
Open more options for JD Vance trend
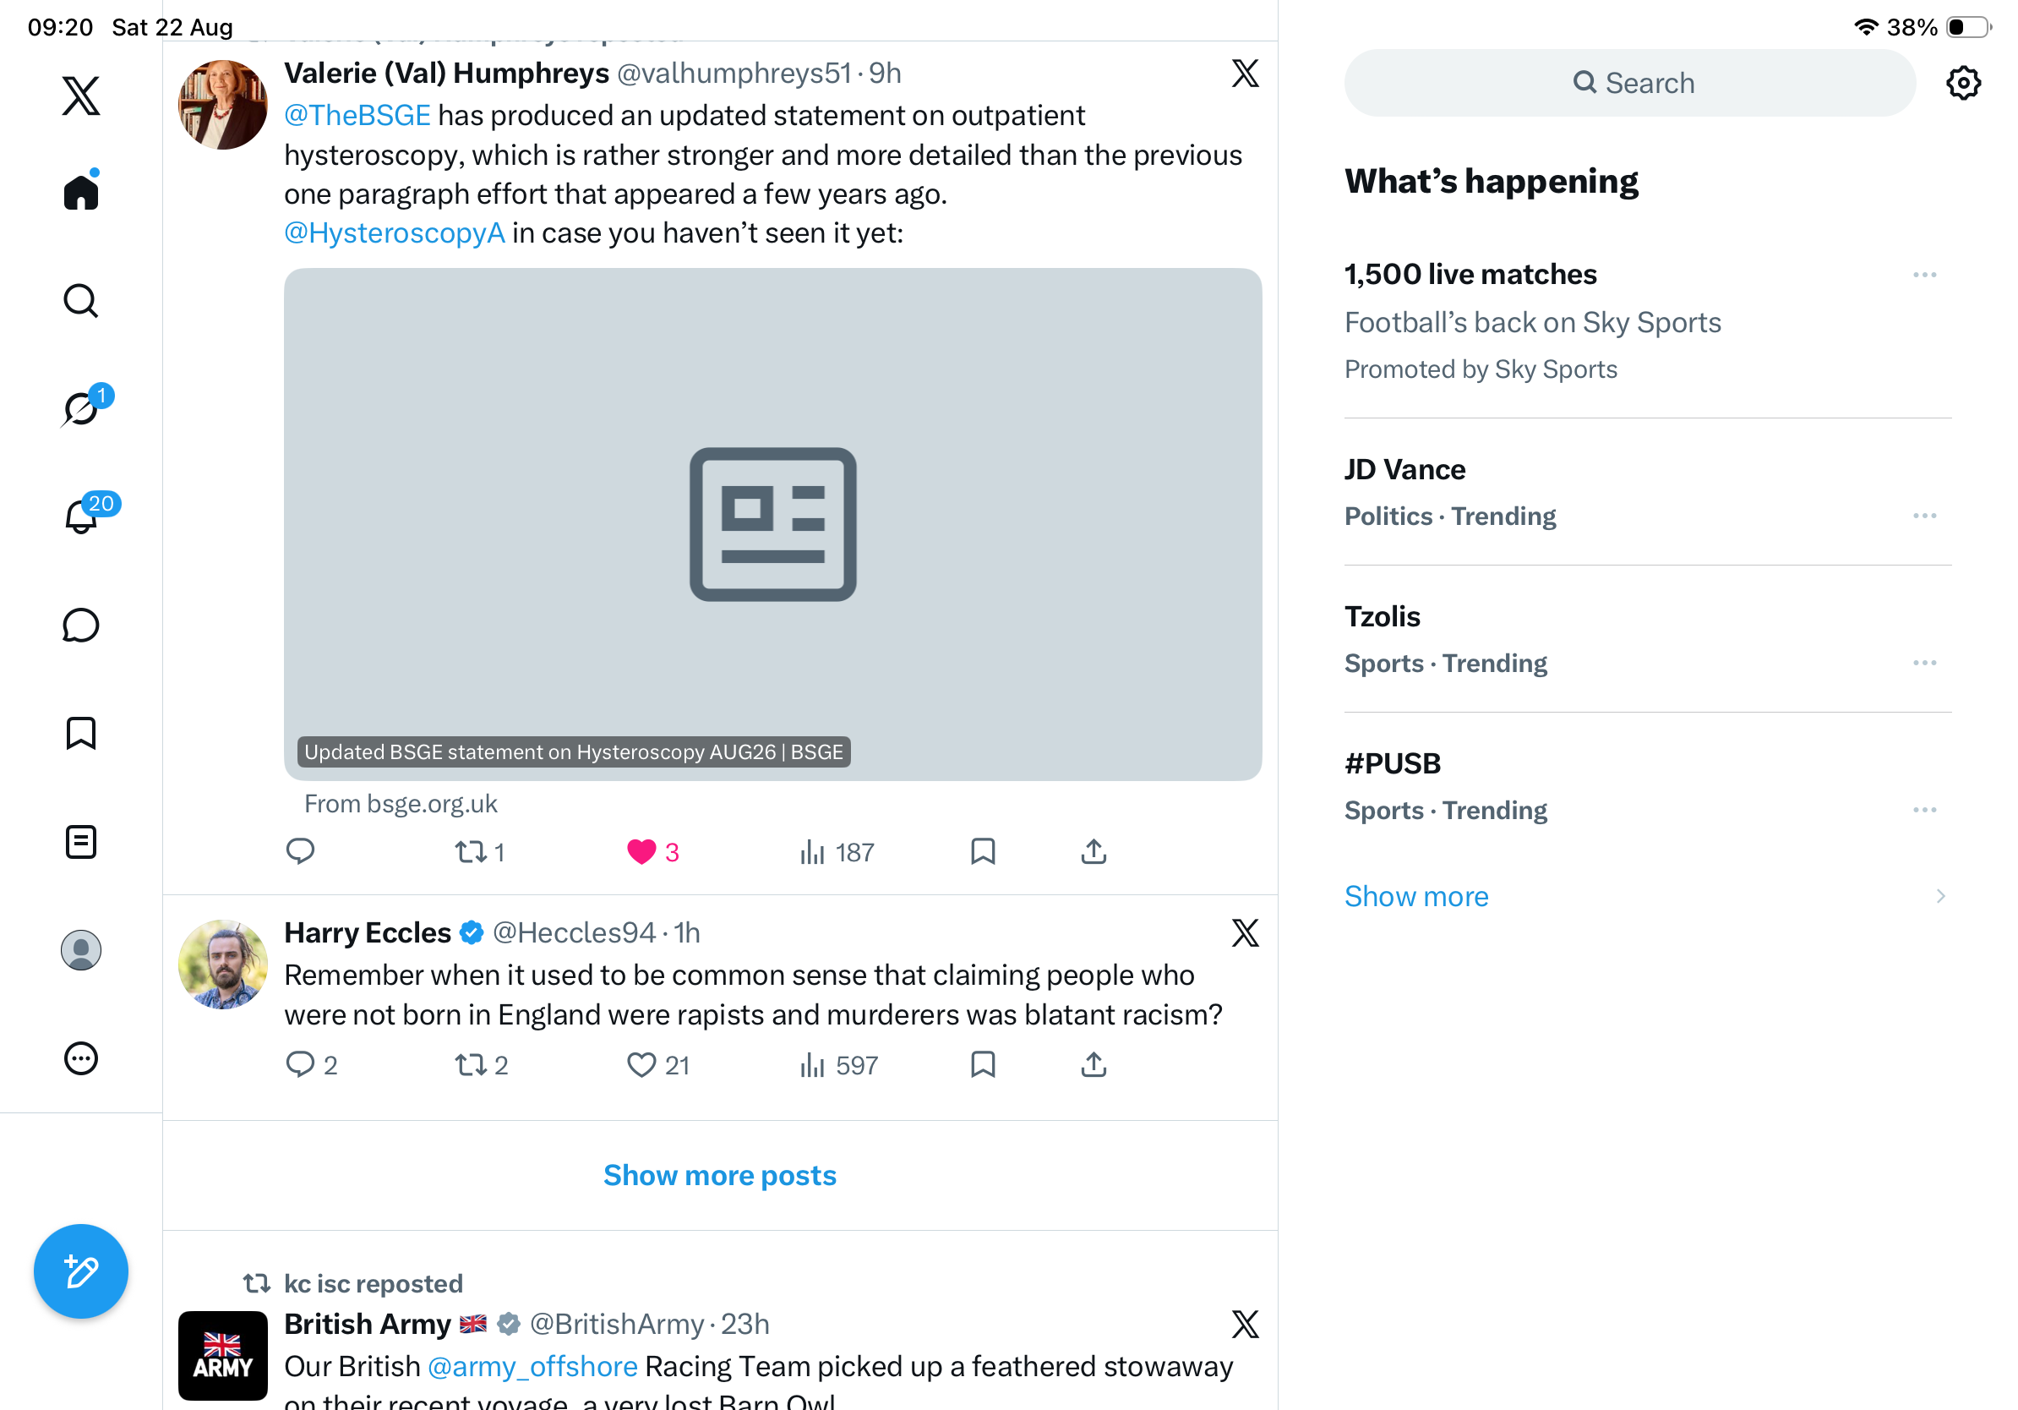tap(1924, 516)
